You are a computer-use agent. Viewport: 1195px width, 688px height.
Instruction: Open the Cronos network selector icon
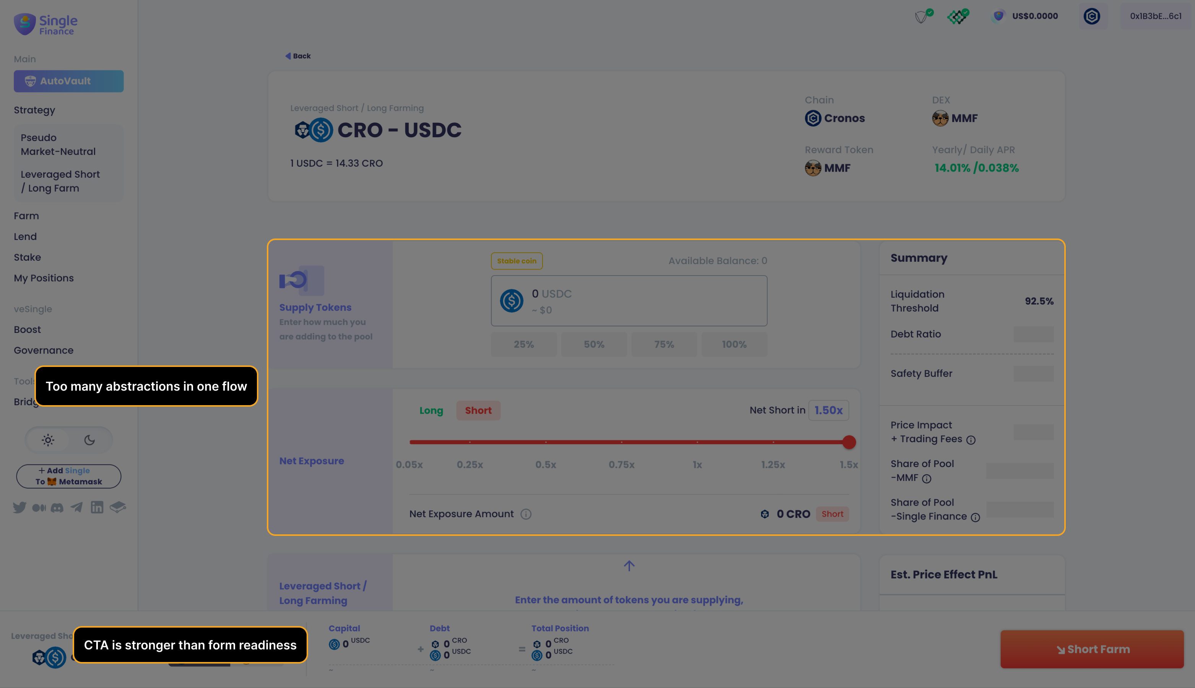[x=1091, y=16]
